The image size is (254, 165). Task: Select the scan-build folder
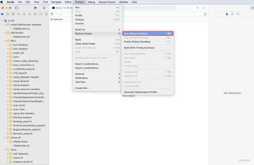click(x=19, y=105)
